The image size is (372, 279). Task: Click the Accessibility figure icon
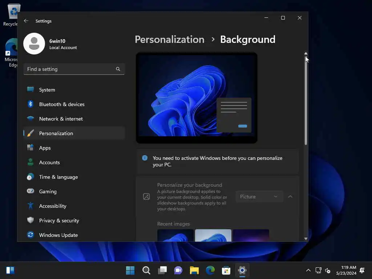click(31, 206)
